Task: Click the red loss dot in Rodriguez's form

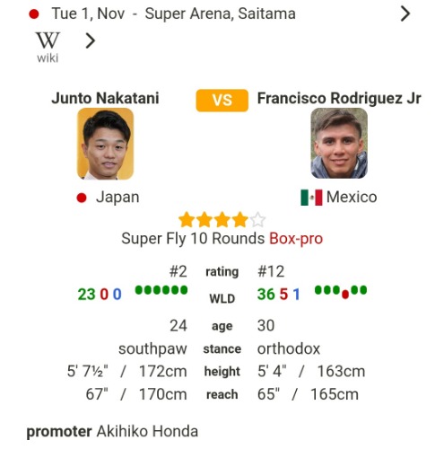Action: [345, 295]
